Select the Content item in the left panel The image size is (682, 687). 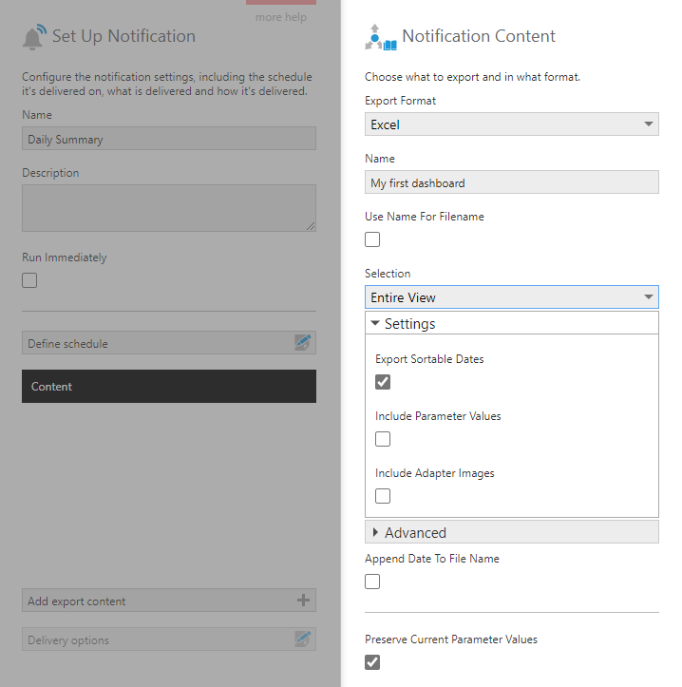pyautogui.click(x=169, y=387)
